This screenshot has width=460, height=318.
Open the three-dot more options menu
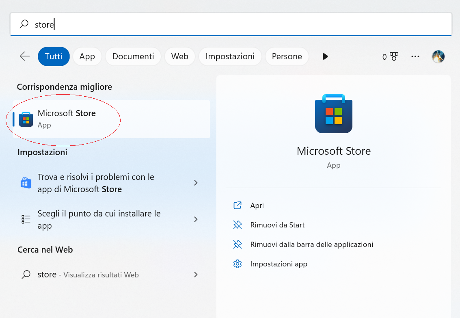pos(415,56)
